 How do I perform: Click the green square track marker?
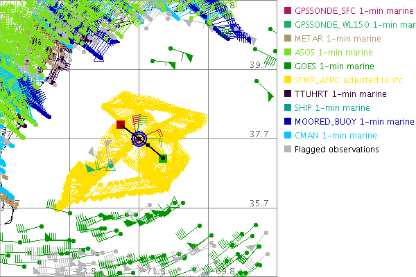point(163,159)
